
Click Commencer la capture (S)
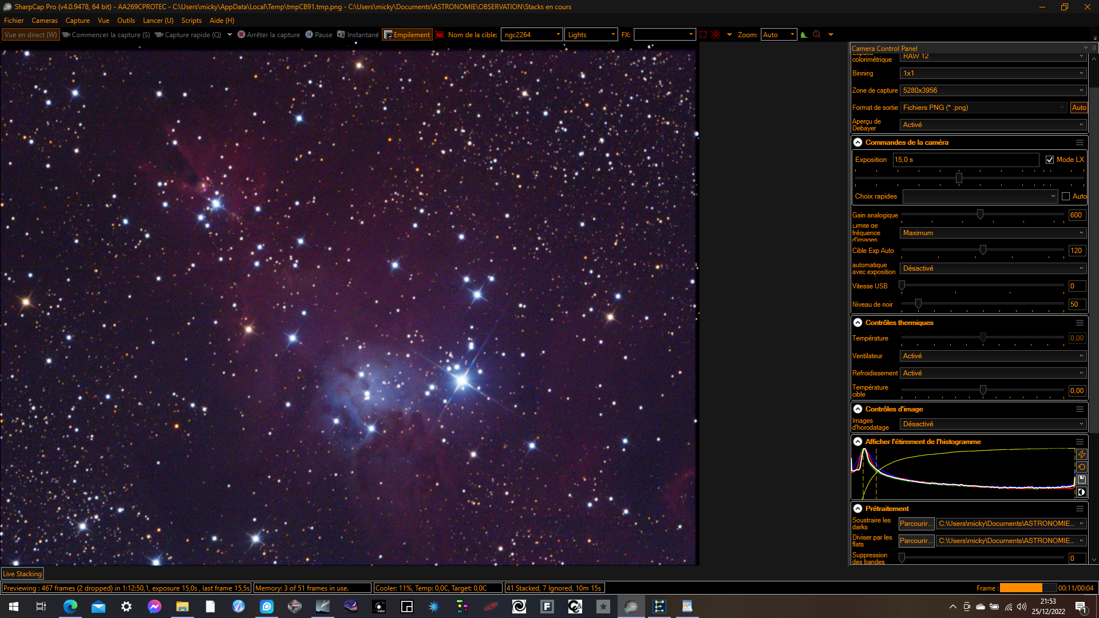tap(106, 35)
